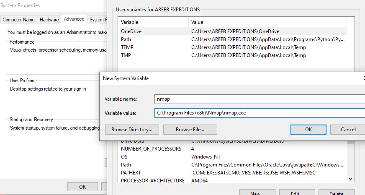
Task: Click the New button under system variables
Action: tap(257, 192)
